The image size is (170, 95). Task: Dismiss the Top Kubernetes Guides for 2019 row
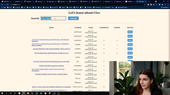click(130, 53)
